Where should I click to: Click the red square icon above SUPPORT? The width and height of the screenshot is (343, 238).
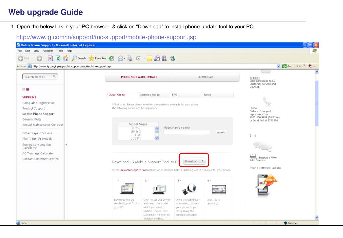[x=28, y=89]
